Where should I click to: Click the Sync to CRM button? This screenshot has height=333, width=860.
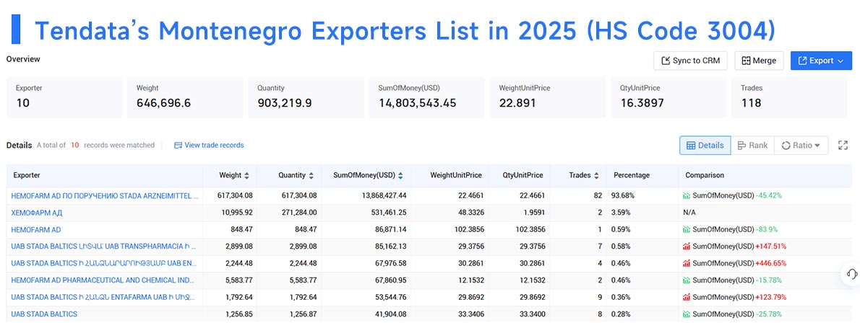(x=690, y=61)
